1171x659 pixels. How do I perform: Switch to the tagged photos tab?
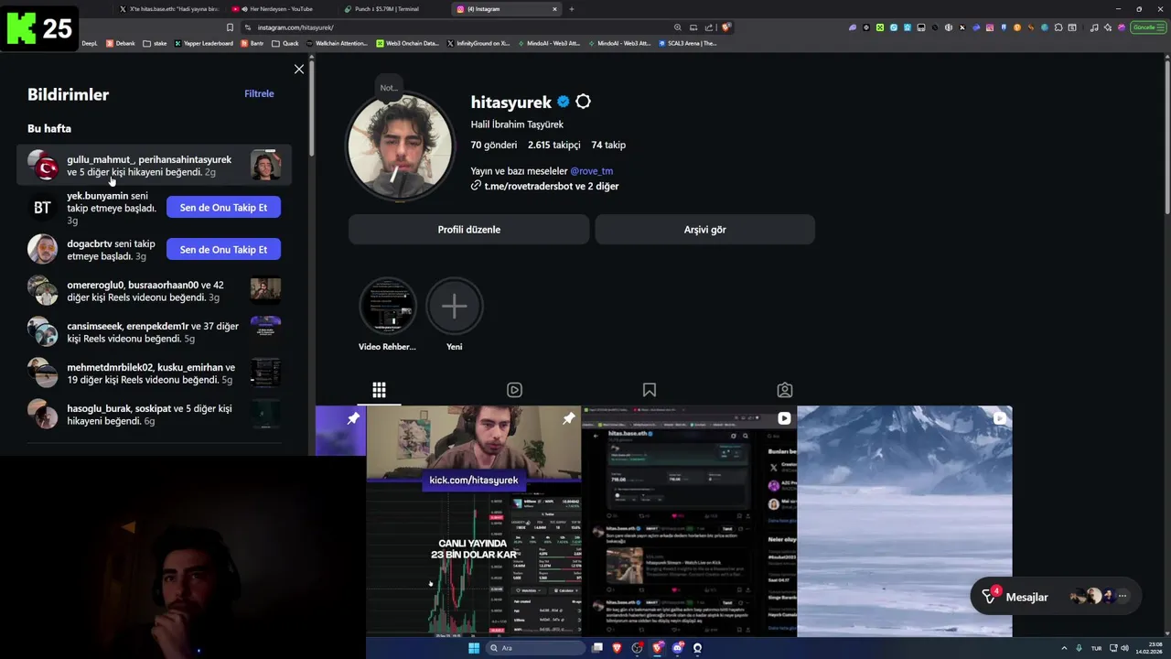pyautogui.click(x=785, y=390)
